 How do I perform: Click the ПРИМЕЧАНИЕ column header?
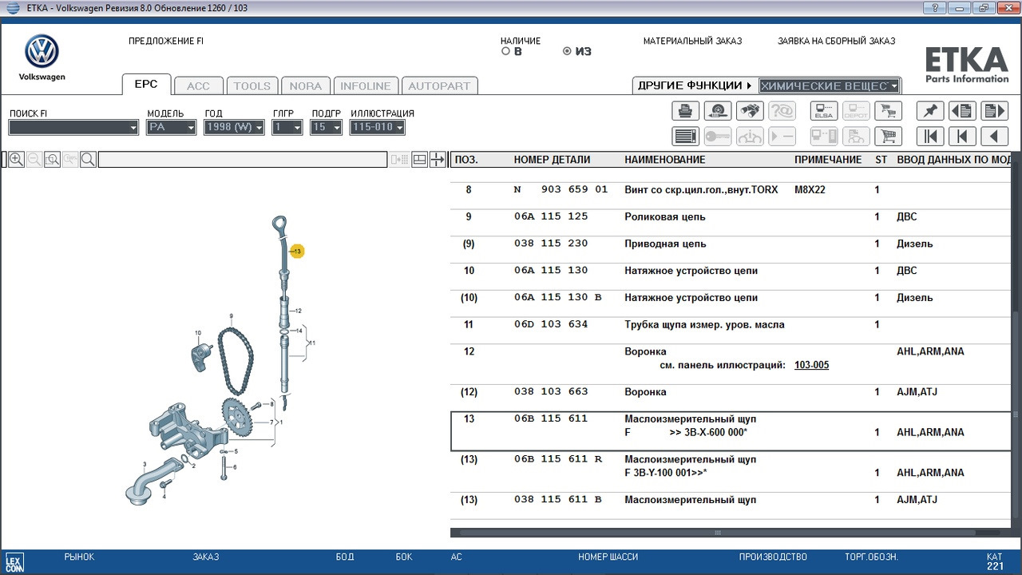click(828, 160)
